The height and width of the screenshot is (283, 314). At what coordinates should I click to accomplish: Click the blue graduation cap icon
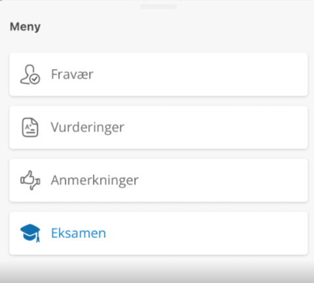[30, 233]
